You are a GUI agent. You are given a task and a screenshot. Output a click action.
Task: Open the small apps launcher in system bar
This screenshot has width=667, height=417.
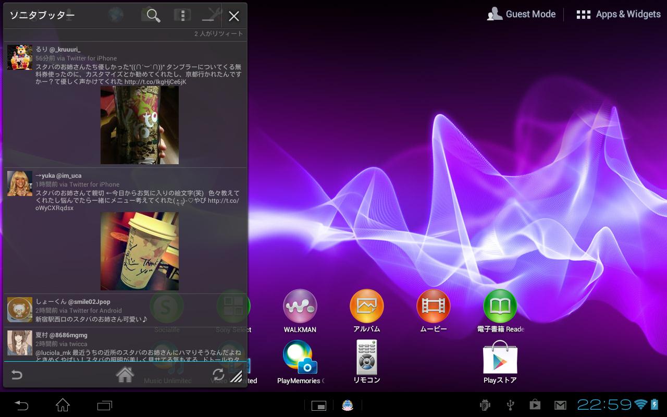[x=318, y=406]
